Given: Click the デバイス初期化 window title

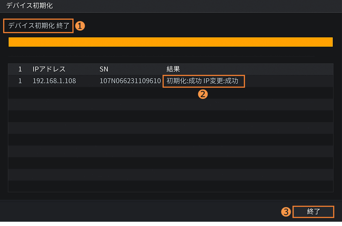Looking at the screenshot, I should tap(29, 6).
